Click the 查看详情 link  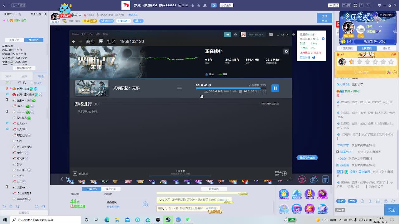(x=305, y=57)
